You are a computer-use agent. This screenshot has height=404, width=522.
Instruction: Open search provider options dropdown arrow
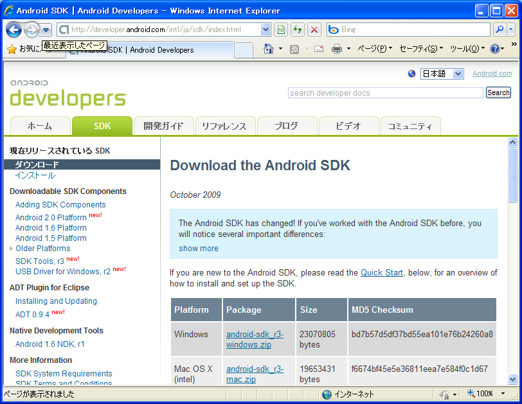511,30
